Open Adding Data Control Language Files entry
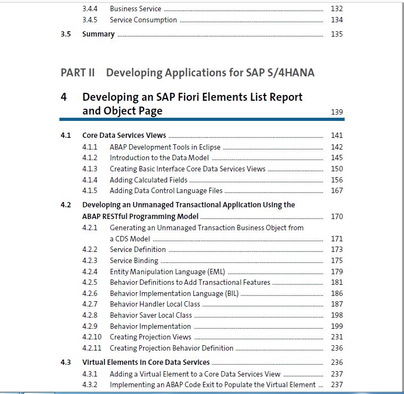This screenshot has height=394, width=404. pos(166,191)
